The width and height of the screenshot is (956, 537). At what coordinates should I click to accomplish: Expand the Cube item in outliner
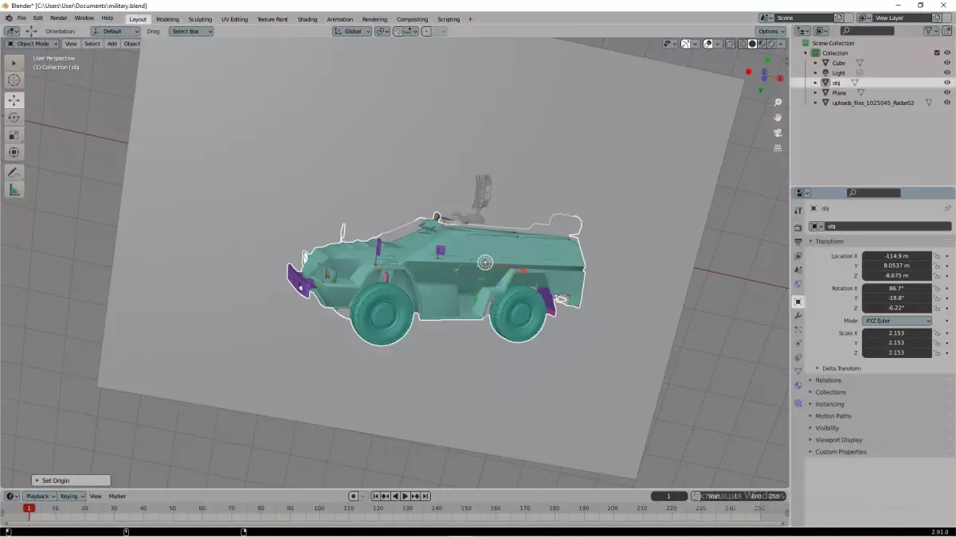point(815,63)
